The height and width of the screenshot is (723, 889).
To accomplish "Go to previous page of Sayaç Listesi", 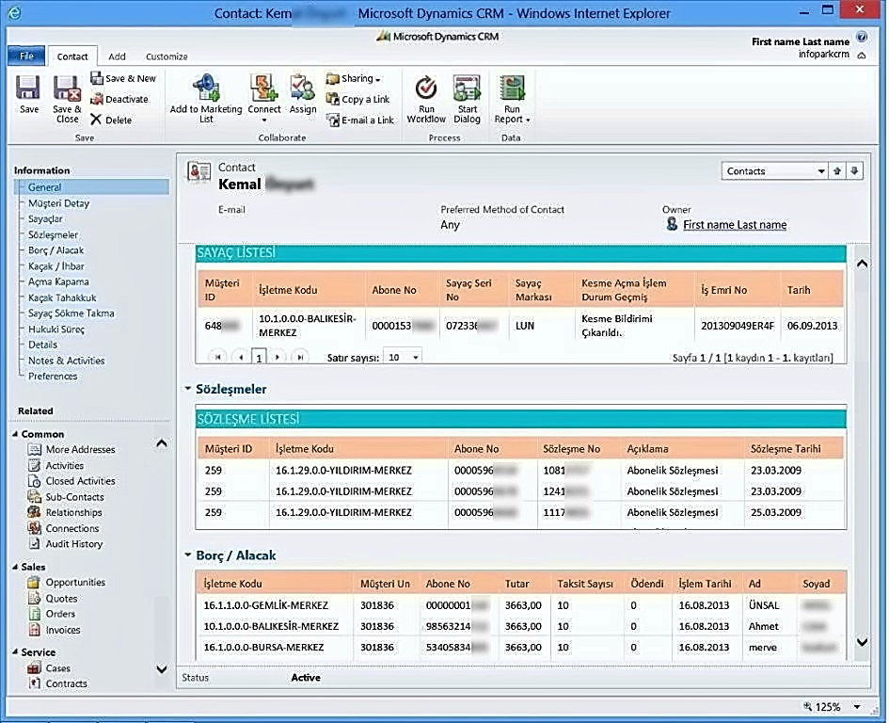I will tap(241, 357).
